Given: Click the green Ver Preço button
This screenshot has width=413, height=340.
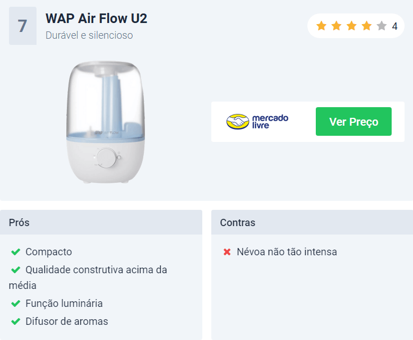Looking at the screenshot, I should [353, 122].
